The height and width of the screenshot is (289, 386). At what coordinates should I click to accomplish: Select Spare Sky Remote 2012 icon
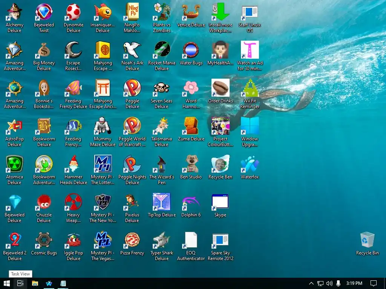pos(220,240)
